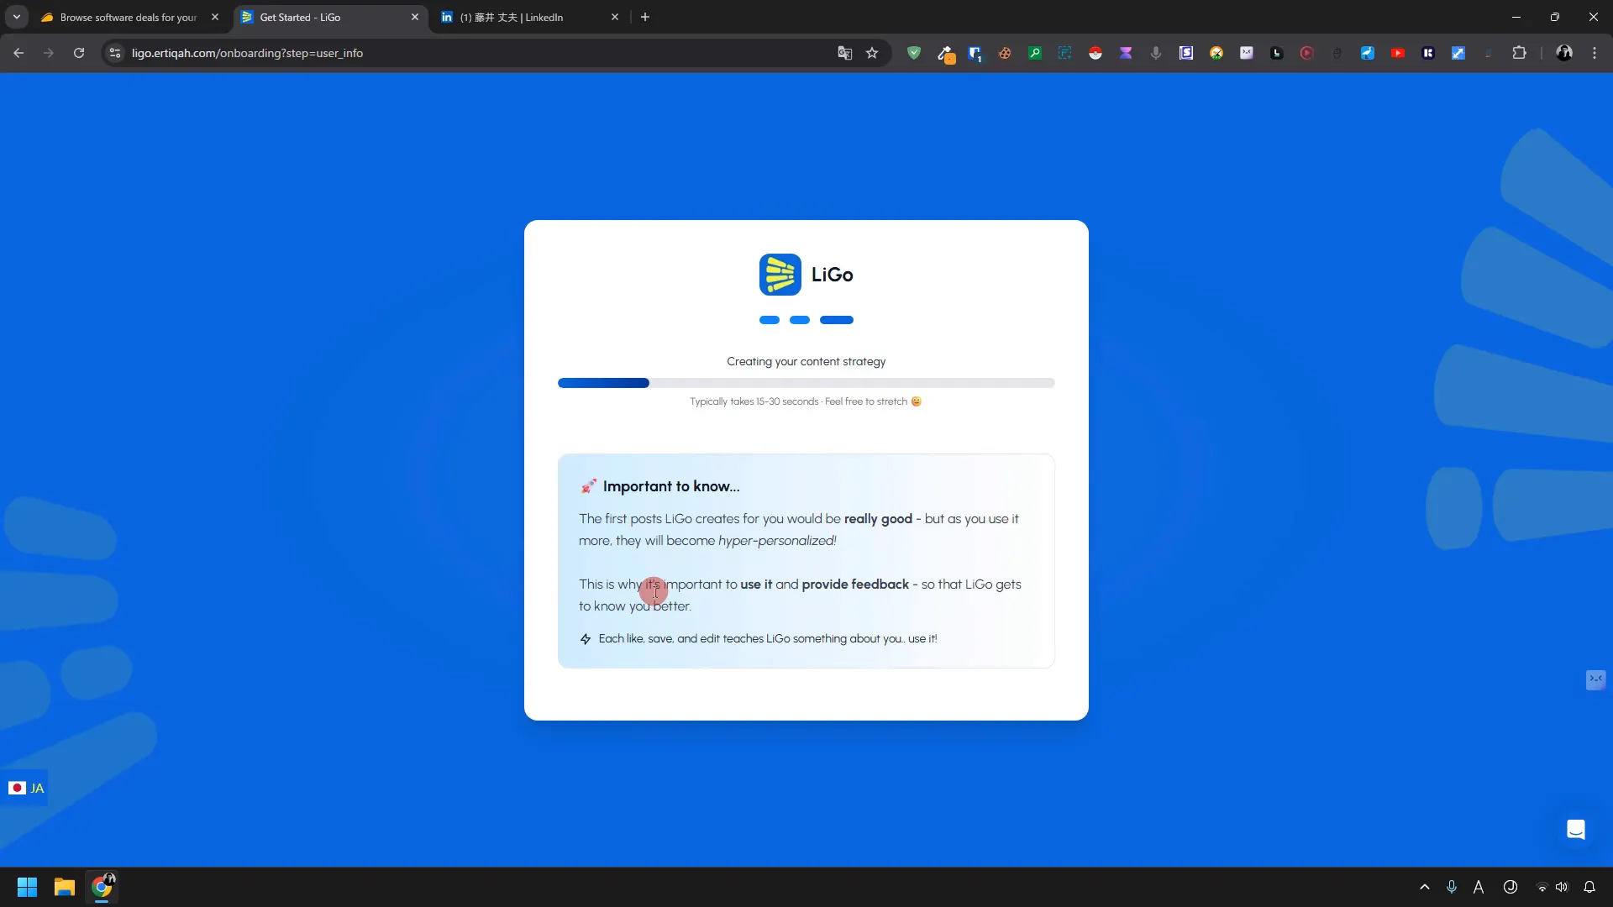Open the blue bird extension icon
1613x907 pixels.
tap(1368, 53)
